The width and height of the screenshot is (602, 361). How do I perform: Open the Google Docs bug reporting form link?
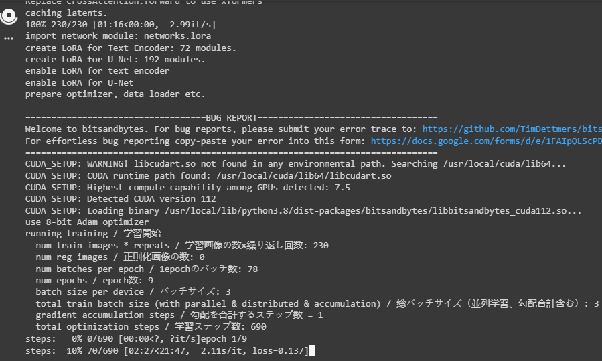(486, 141)
